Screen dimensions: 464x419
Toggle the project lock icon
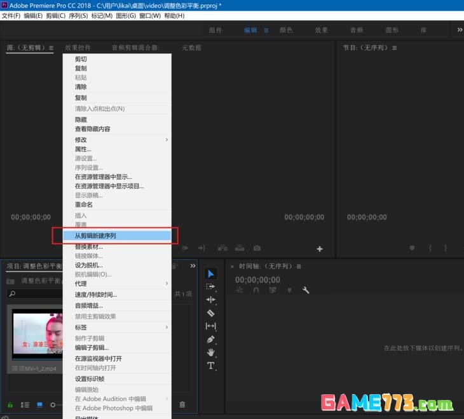(10, 405)
